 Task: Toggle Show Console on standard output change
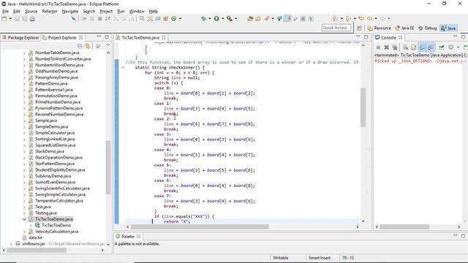click(423, 47)
